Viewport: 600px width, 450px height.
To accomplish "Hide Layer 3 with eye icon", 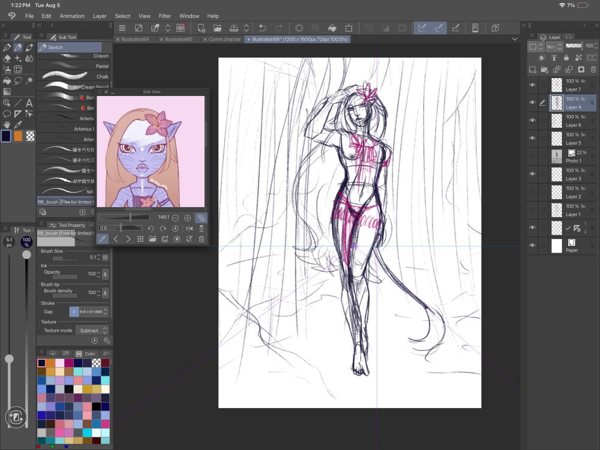I will (532, 174).
